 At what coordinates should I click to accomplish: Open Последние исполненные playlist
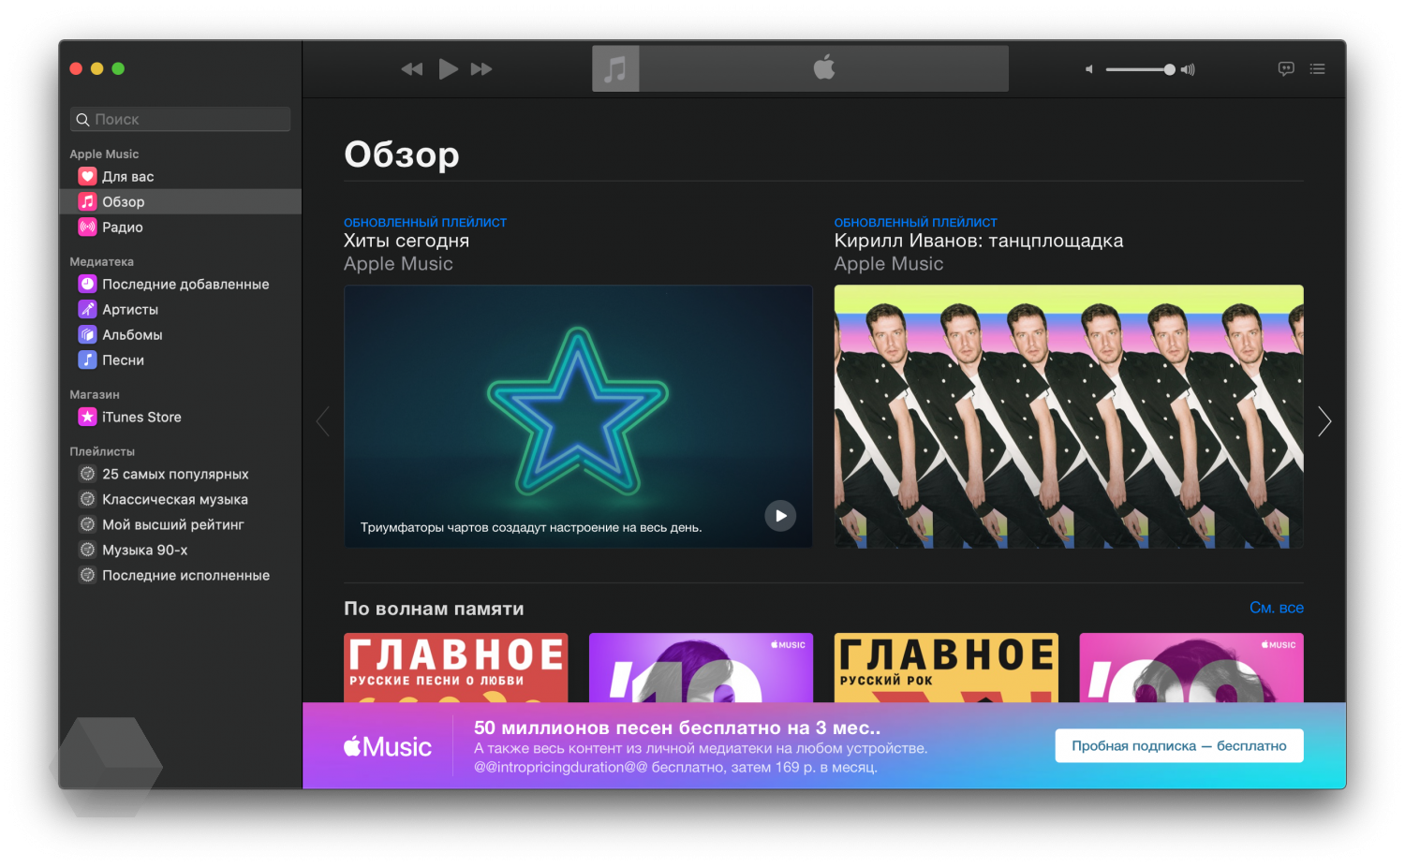click(180, 575)
